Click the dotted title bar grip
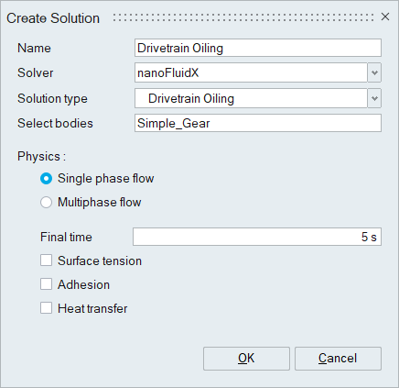The height and width of the screenshot is (388, 399). click(x=243, y=17)
